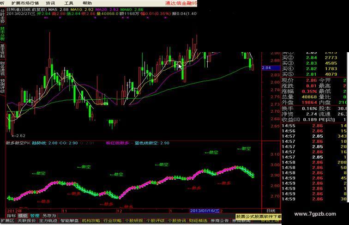
Task: Select the 智能解盘 bottom tab
Action: pyautogui.click(x=69, y=221)
